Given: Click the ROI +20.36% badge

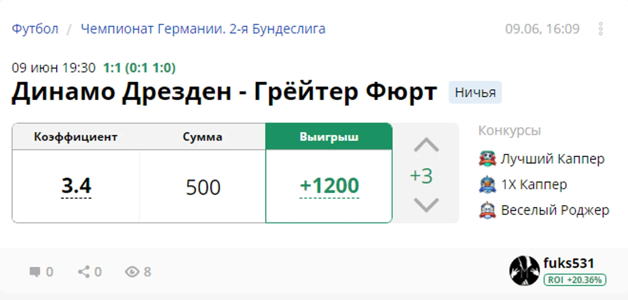Looking at the screenshot, I should click(575, 280).
